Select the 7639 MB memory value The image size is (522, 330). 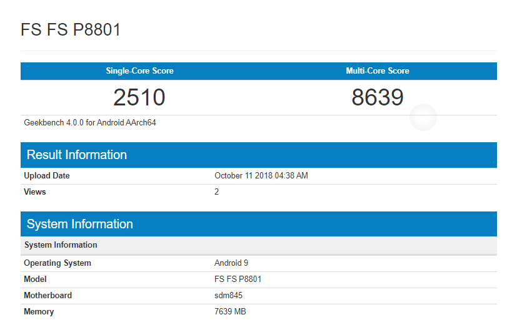230,312
